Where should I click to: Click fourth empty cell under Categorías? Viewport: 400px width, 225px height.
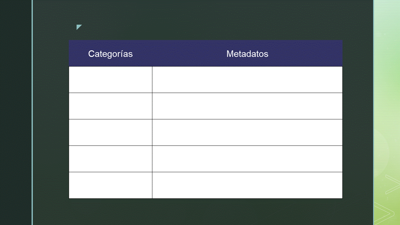(111, 159)
